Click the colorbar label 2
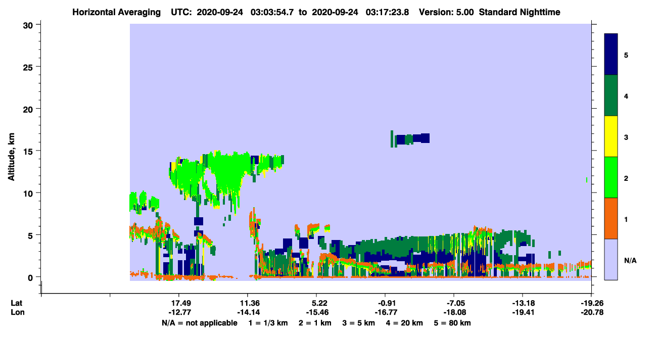Screen dimensions: 657x337 pos(626,178)
